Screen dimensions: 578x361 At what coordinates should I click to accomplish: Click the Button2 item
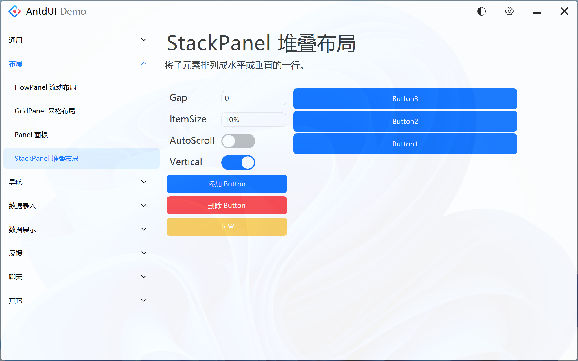pyautogui.click(x=405, y=121)
